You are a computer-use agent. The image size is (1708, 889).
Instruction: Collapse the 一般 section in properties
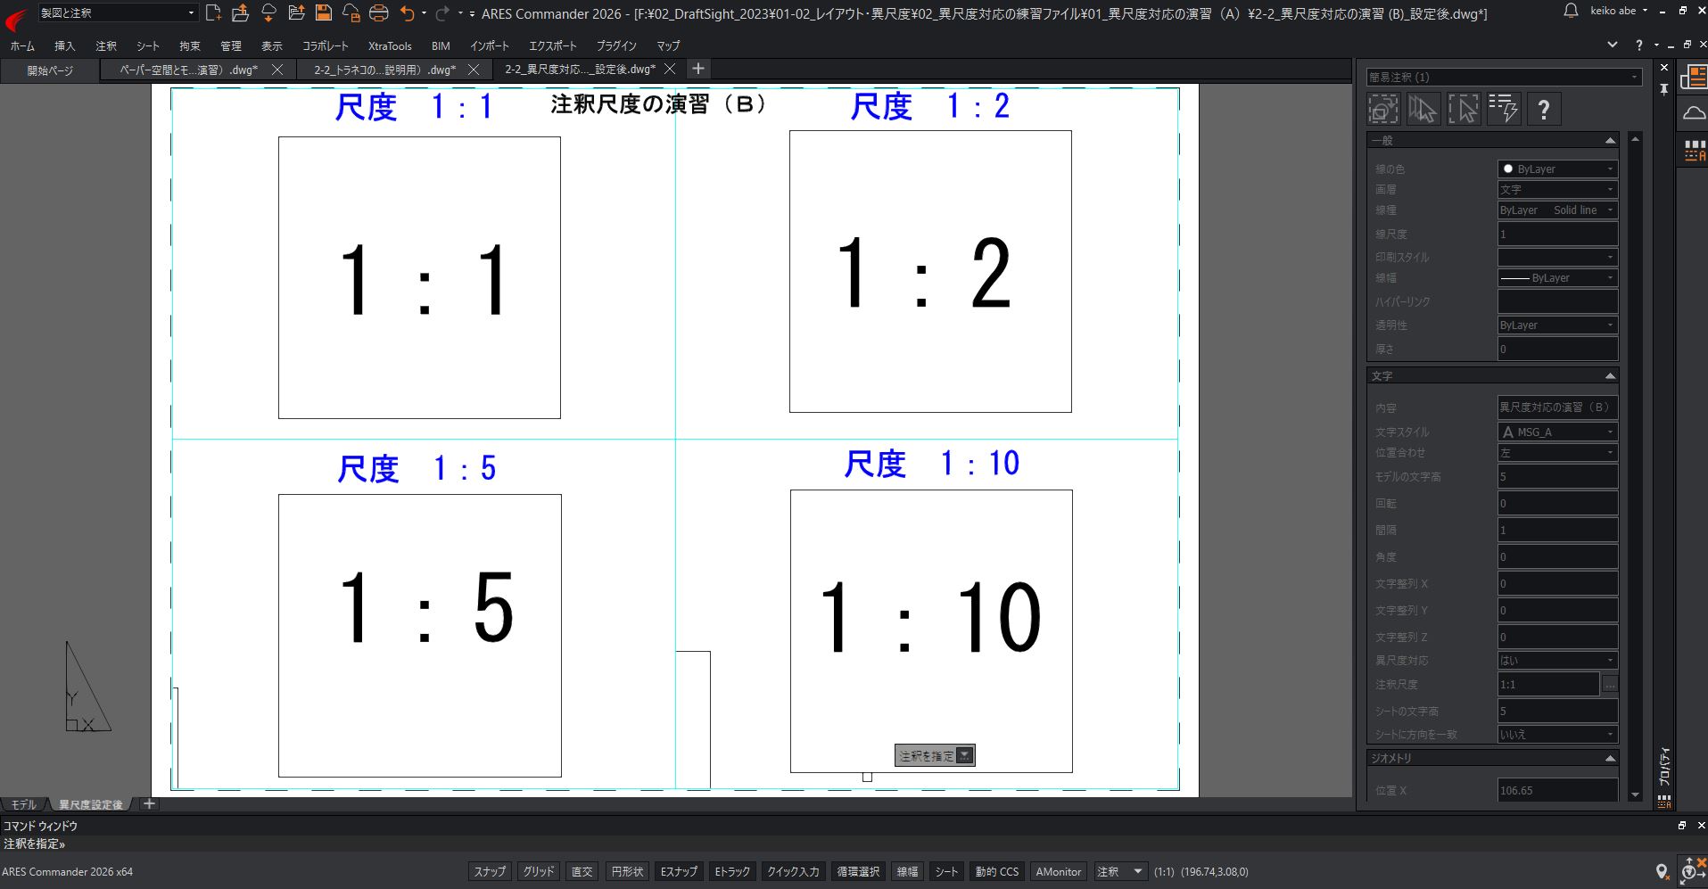(x=1610, y=141)
